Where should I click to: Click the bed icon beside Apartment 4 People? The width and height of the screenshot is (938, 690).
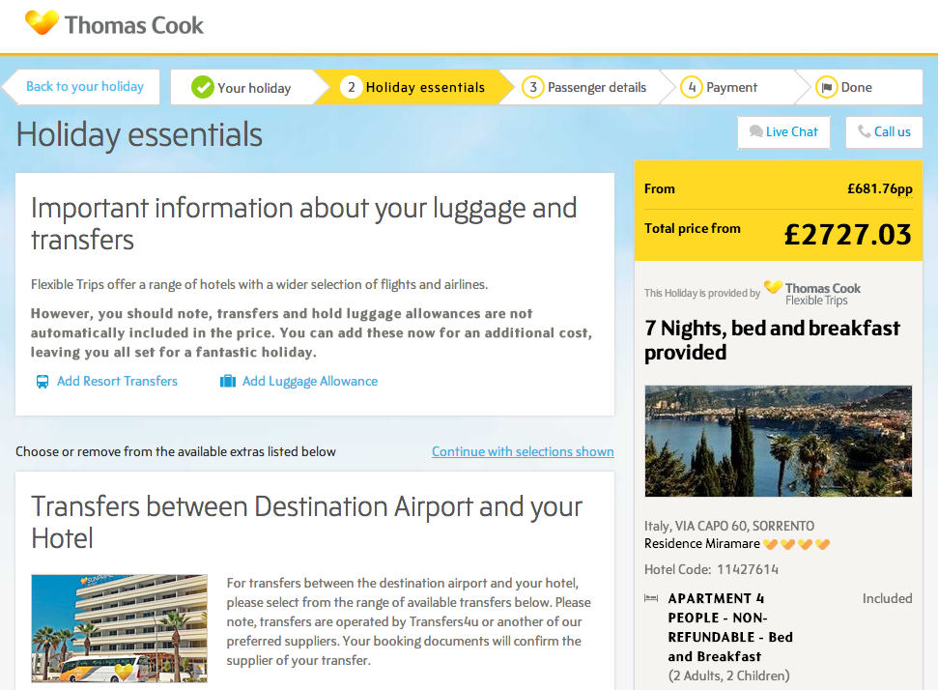pos(651,598)
